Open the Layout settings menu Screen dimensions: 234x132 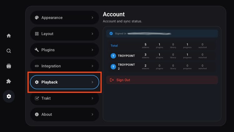point(64,34)
